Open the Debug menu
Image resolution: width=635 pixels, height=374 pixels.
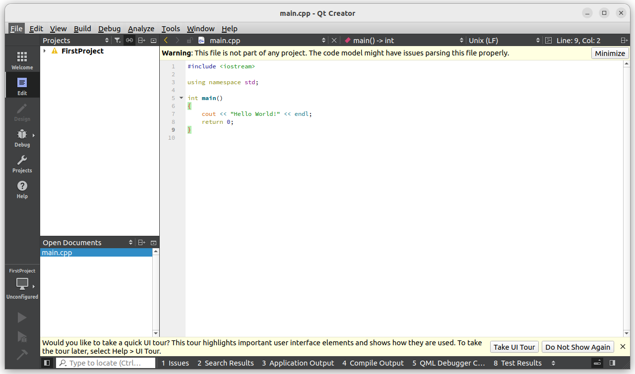[x=109, y=28]
